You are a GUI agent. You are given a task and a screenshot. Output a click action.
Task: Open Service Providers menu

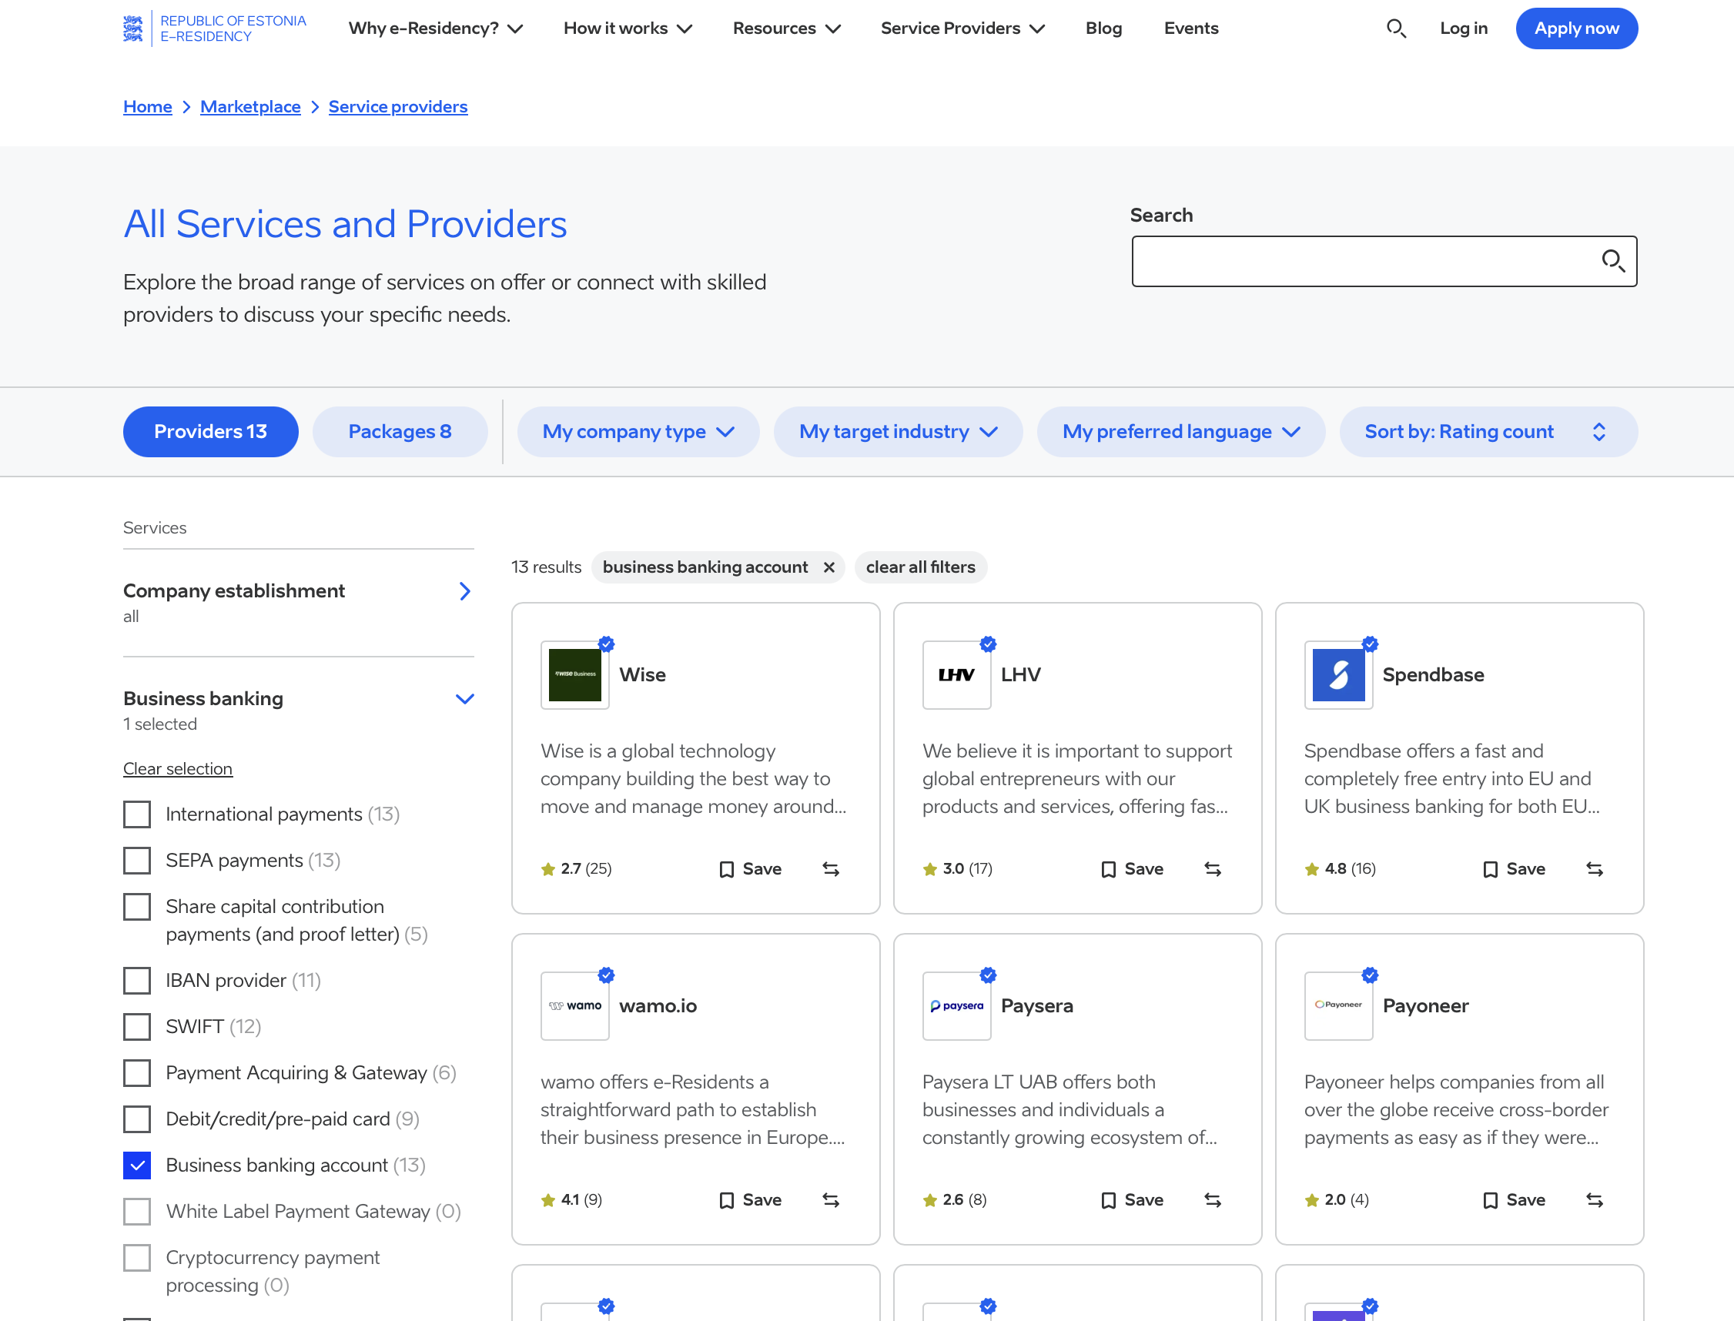tap(962, 28)
